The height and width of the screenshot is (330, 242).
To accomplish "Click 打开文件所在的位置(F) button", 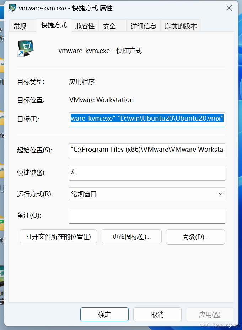I will tap(58, 237).
